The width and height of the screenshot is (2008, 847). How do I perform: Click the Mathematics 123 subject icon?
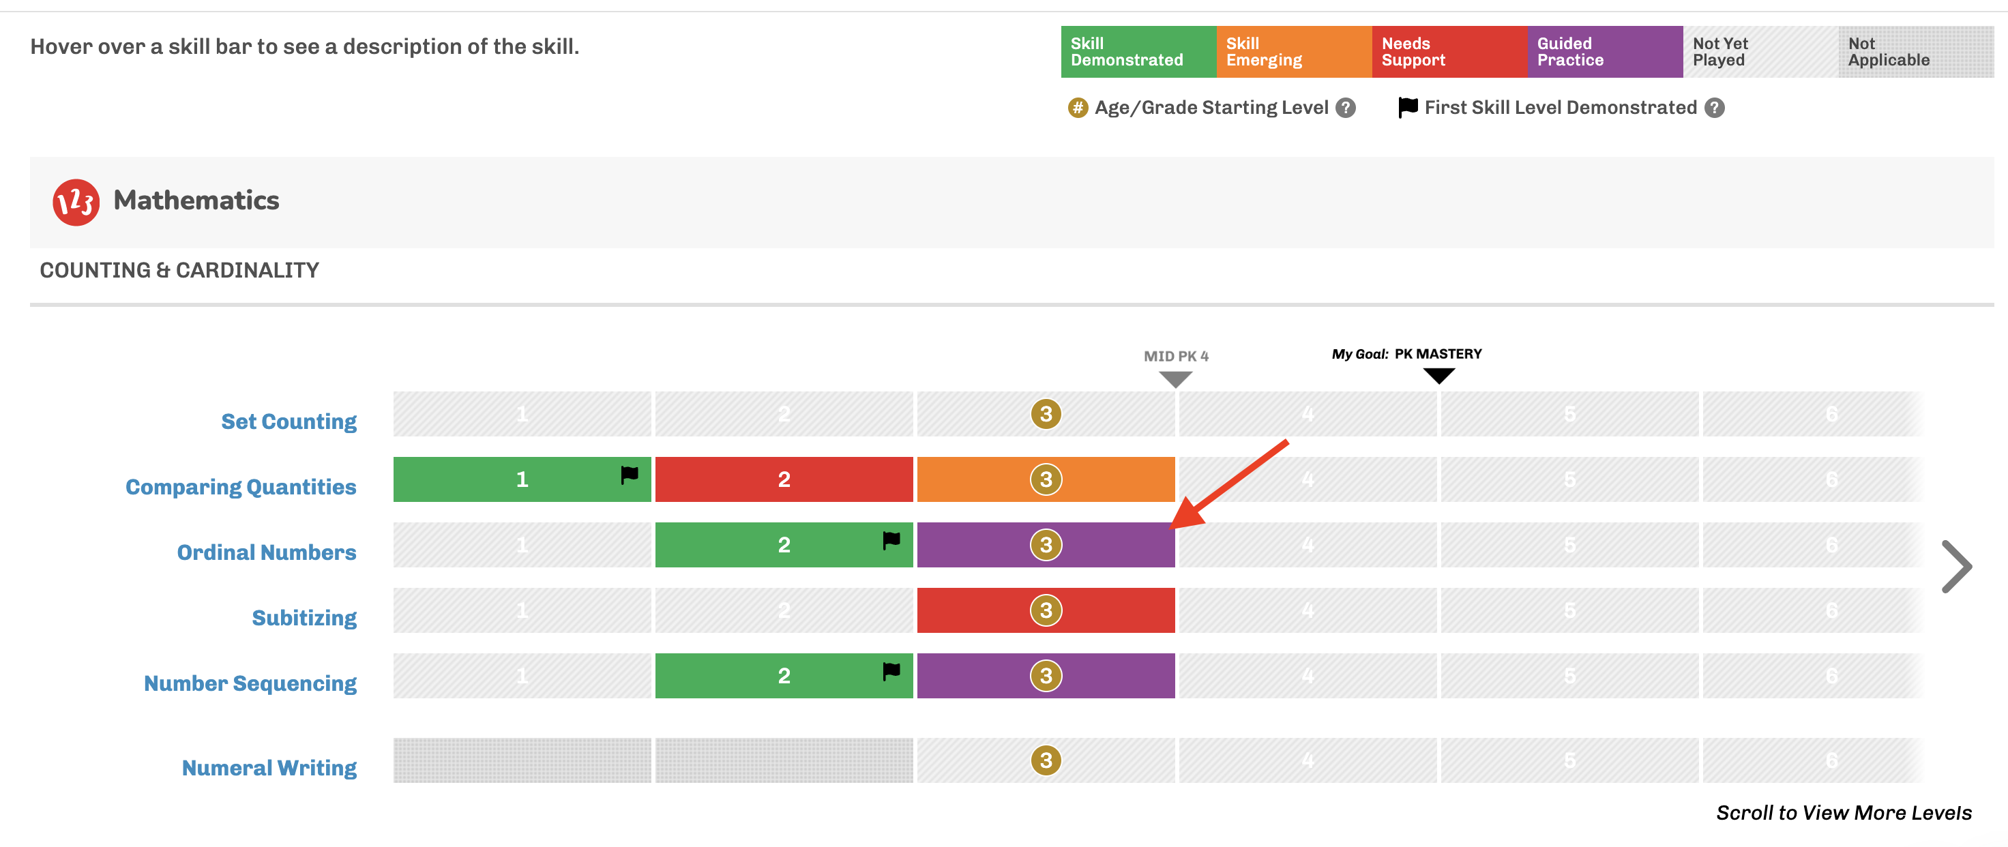point(76,202)
